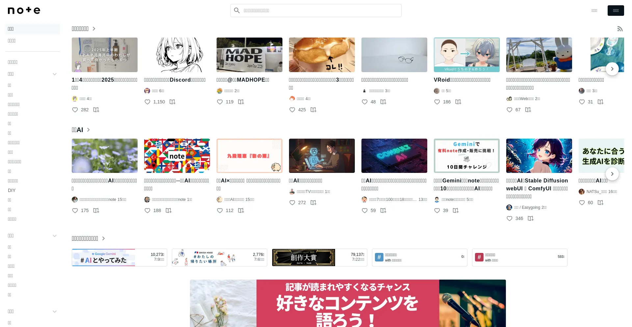The image size is (632, 327).
Task: Select DIY in the sidebar
Action: pos(12,190)
